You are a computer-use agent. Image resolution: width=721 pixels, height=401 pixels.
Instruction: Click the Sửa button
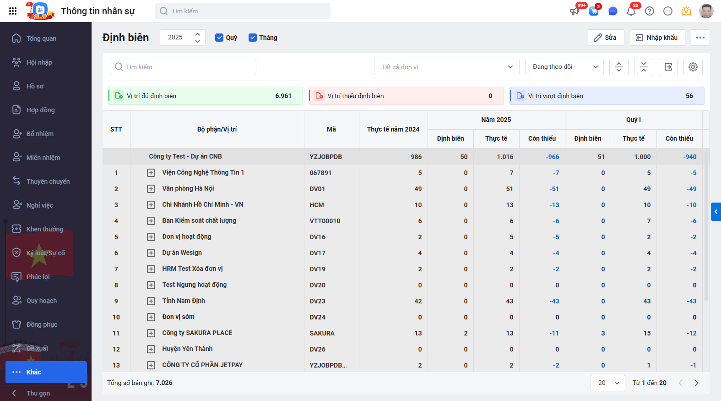606,38
